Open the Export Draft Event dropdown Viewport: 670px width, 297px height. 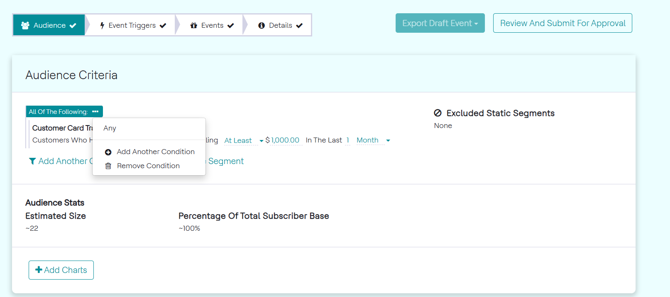pos(440,23)
